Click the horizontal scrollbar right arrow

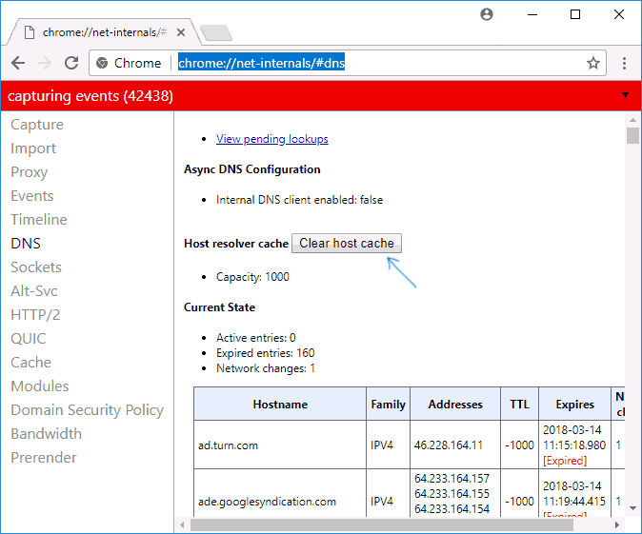coord(616,524)
